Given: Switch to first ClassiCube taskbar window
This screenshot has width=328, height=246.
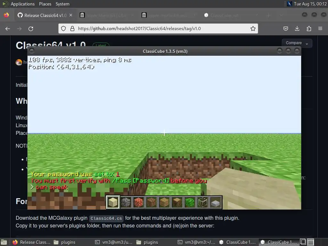Looking at the screenshot, I should (x=238, y=242).
